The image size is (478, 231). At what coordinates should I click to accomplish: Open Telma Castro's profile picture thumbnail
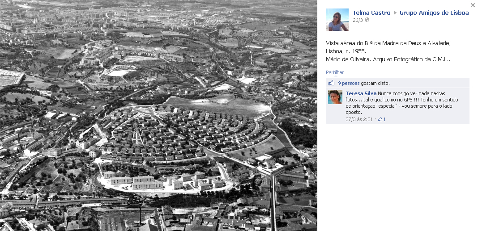coord(337,20)
